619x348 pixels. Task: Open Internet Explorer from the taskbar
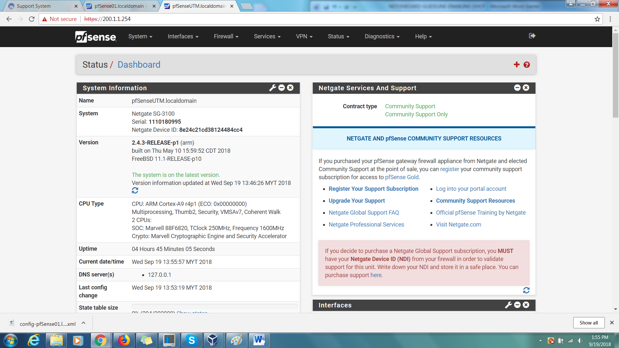tap(34, 340)
